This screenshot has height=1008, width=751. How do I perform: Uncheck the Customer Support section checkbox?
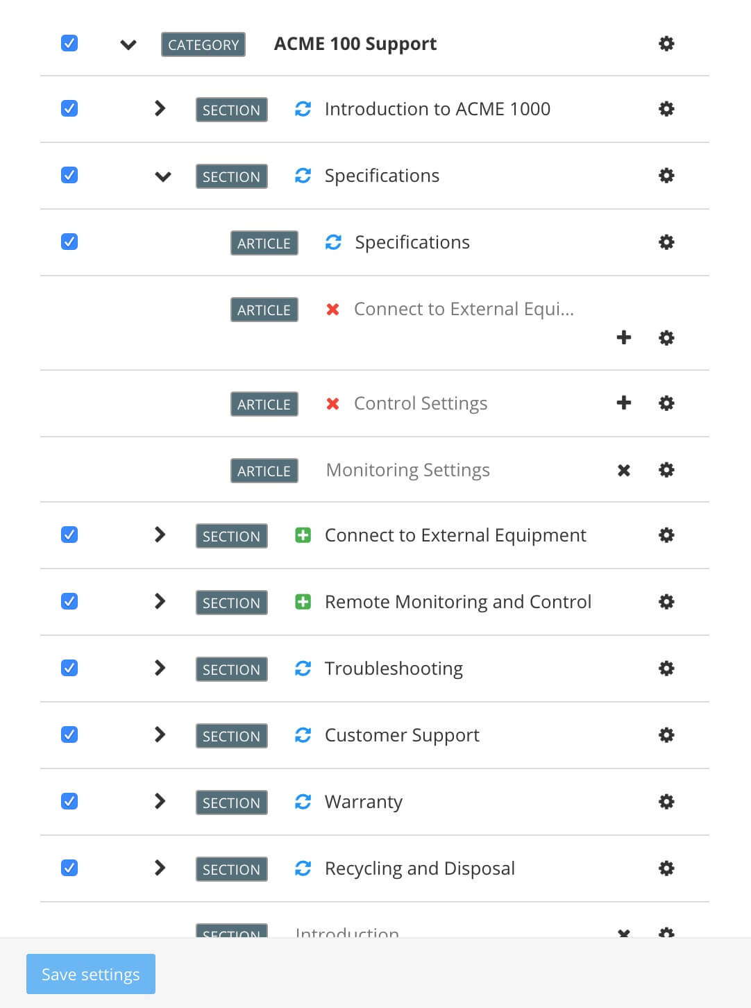pos(69,734)
